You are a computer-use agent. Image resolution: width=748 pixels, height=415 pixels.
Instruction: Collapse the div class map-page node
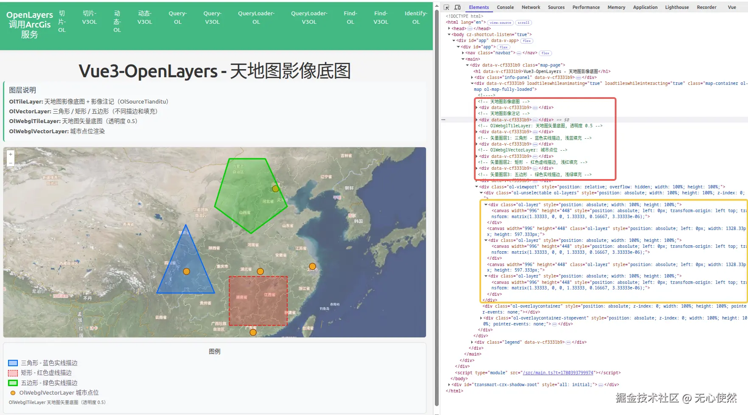tap(468, 65)
